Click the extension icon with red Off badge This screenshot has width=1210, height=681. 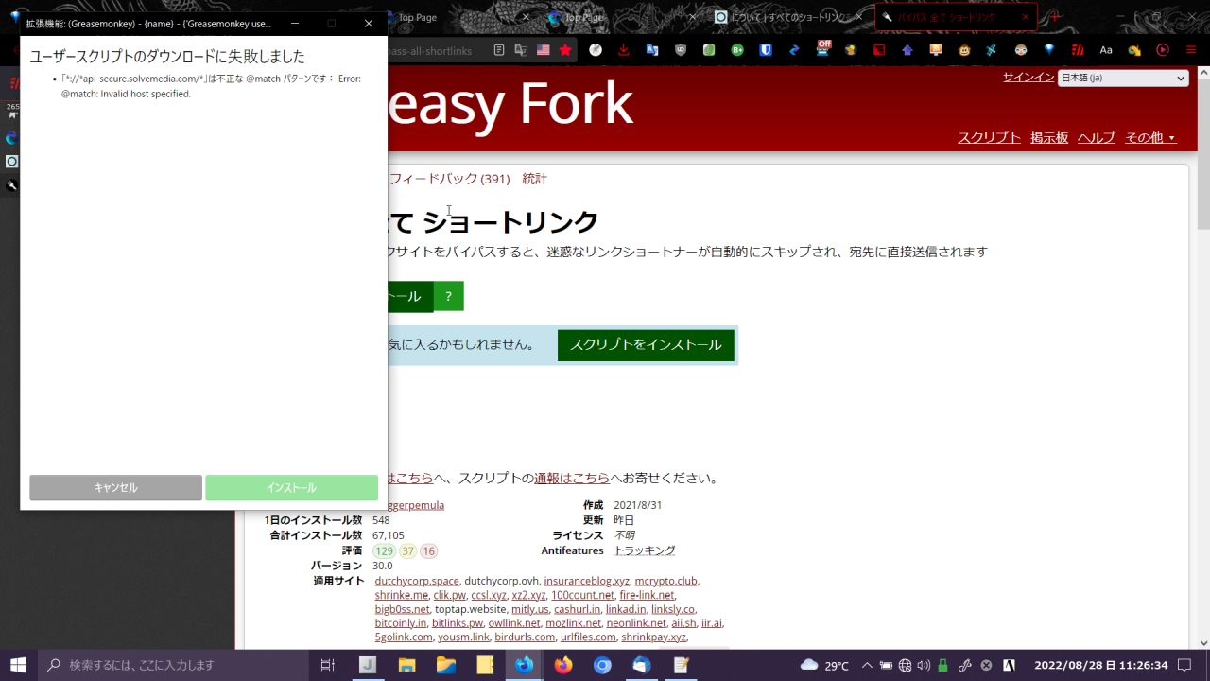822,48
